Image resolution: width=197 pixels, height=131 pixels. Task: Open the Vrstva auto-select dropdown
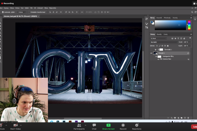pos(22,12)
